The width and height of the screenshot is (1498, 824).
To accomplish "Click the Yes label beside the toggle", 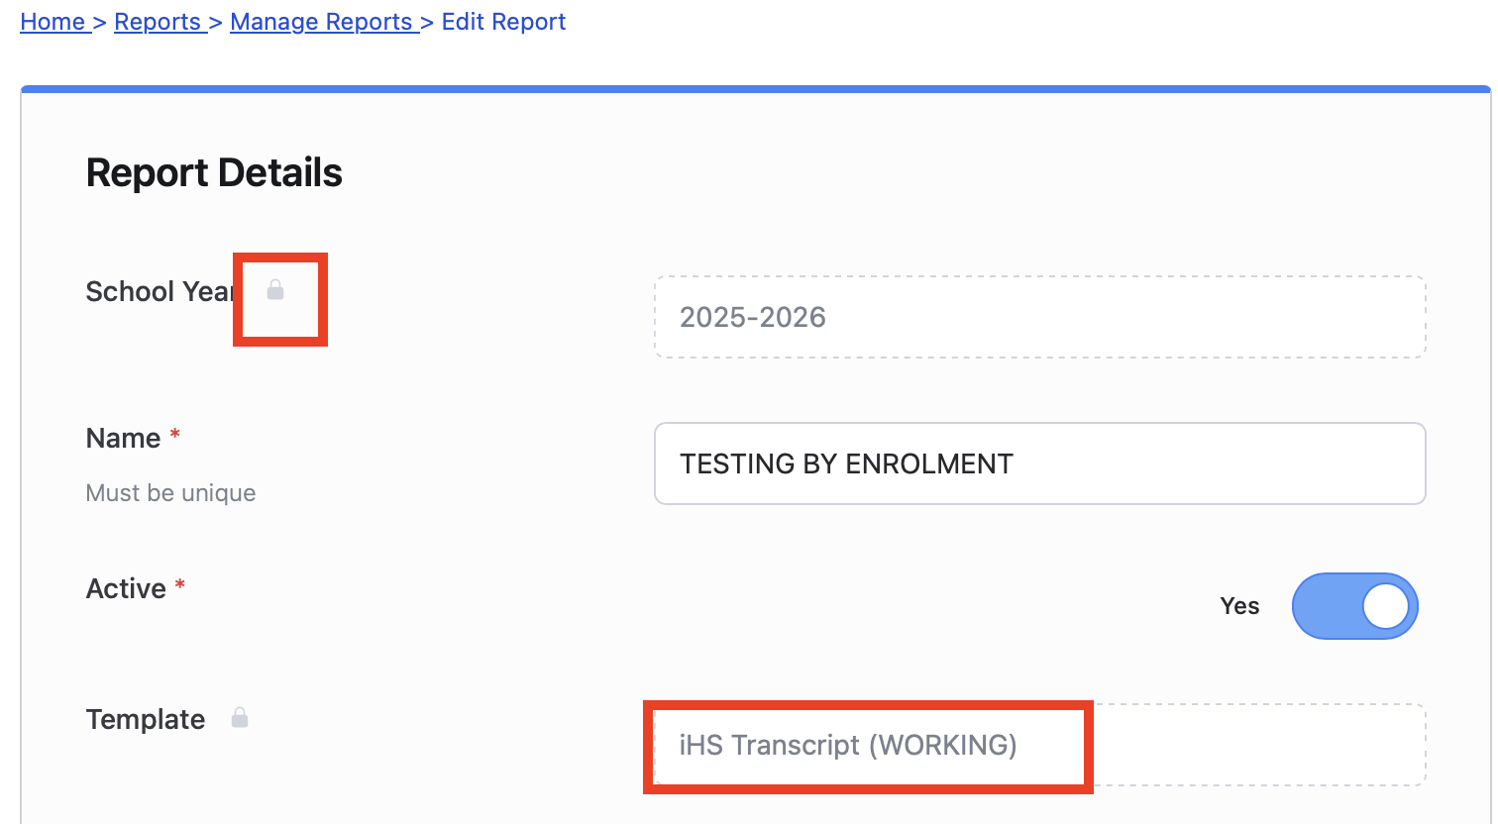I will [1239, 606].
